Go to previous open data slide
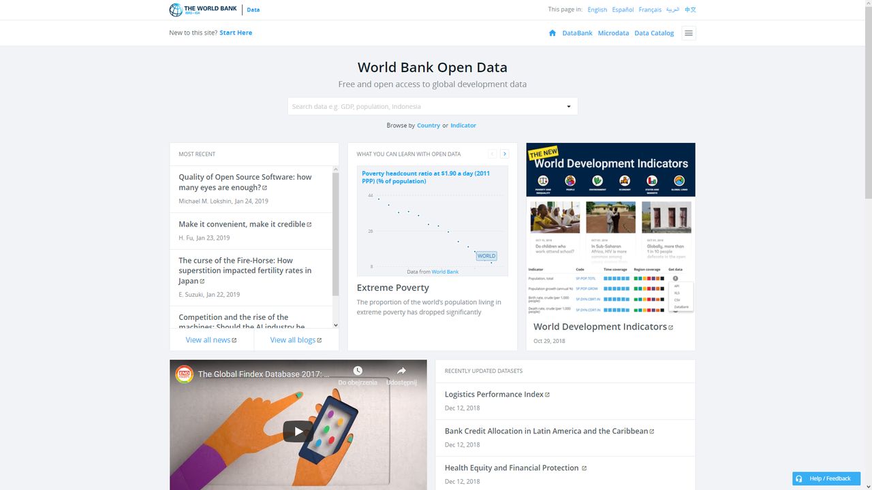Viewport: 872px width, 490px height. [493, 154]
